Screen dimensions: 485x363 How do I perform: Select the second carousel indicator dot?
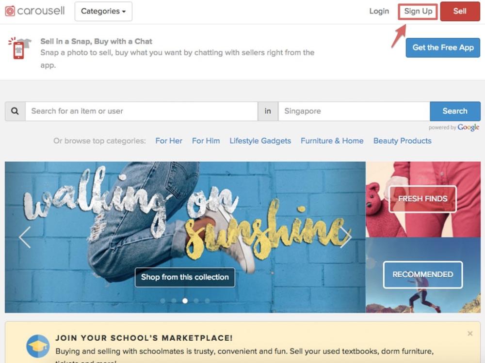174,301
